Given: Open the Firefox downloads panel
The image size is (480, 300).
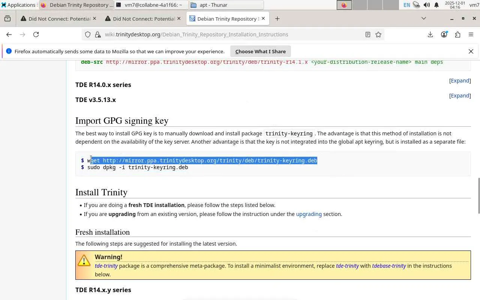Looking at the screenshot, I should click(430, 34).
